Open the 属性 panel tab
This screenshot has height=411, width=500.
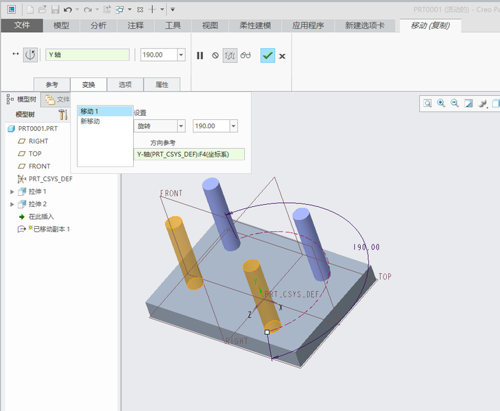pos(162,84)
